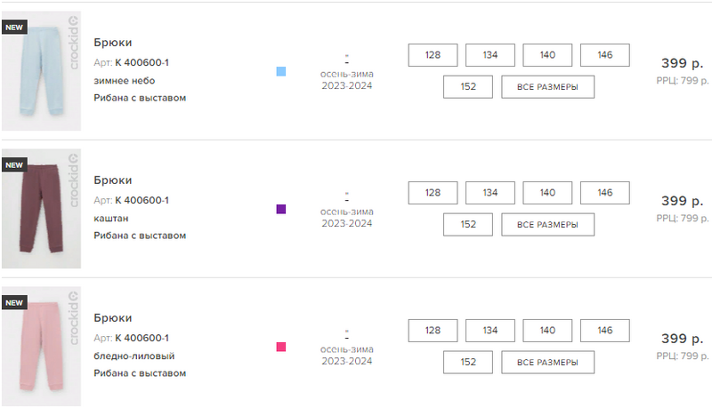Image resolution: width=712 pixels, height=408 pixels.
Task: Show all sizes for каштан trousers
Action: pyautogui.click(x=547, y=225)
